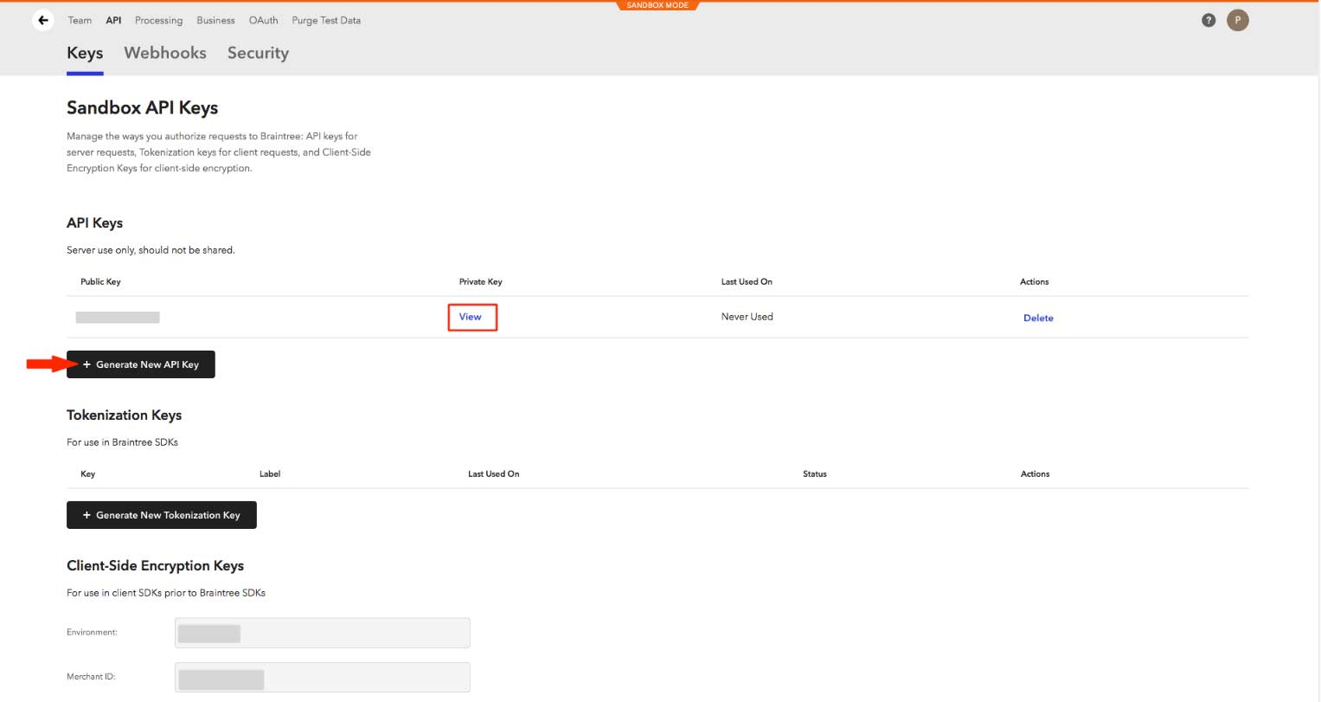This screenshot has width=1321, height=702.
Task: Click the 'Tokenization Keys' heading
Action: click(125, 415)
